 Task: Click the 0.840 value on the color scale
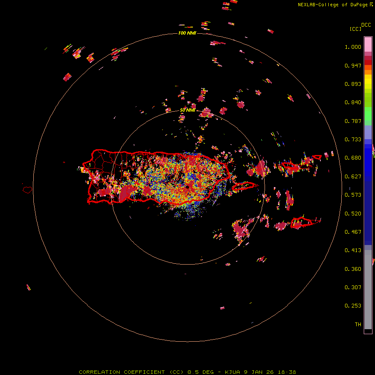(353, 102)
